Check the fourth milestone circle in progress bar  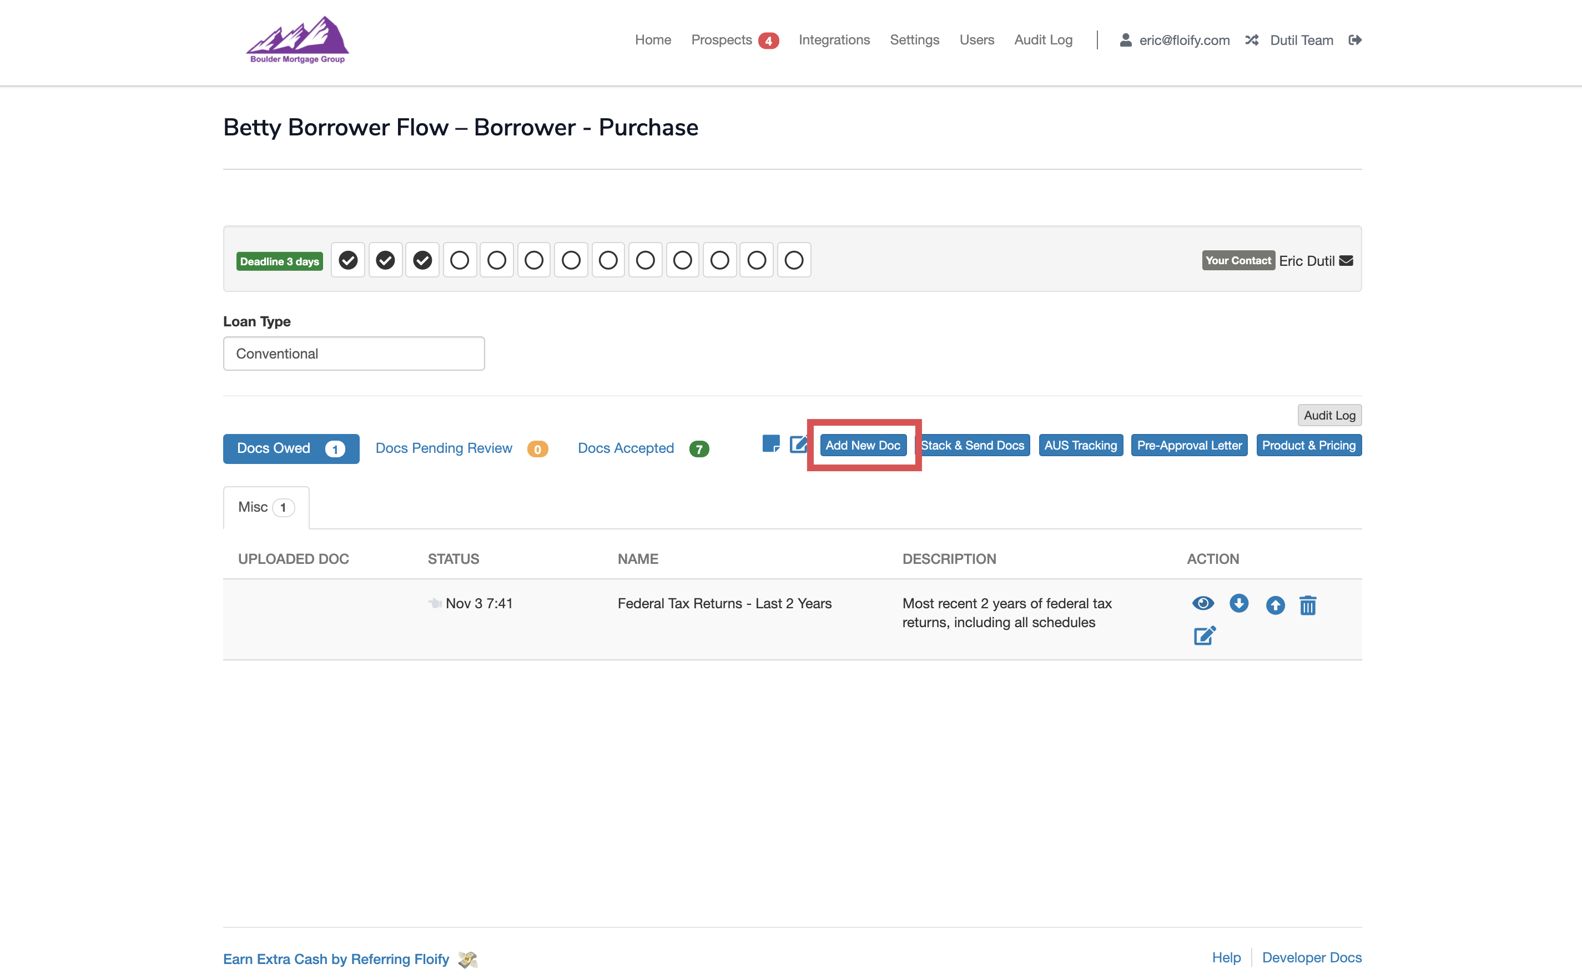(x=460, y=259)
